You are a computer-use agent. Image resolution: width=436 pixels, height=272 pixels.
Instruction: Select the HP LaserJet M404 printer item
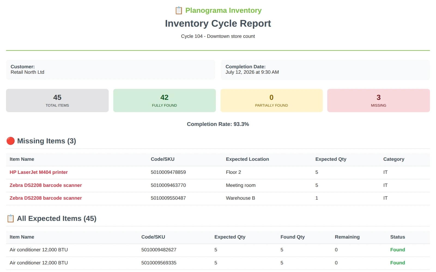point(39,172)
